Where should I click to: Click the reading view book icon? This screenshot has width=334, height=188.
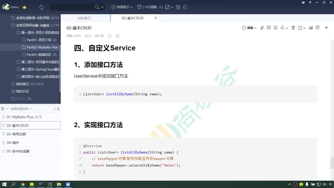[x=300, y=28]
